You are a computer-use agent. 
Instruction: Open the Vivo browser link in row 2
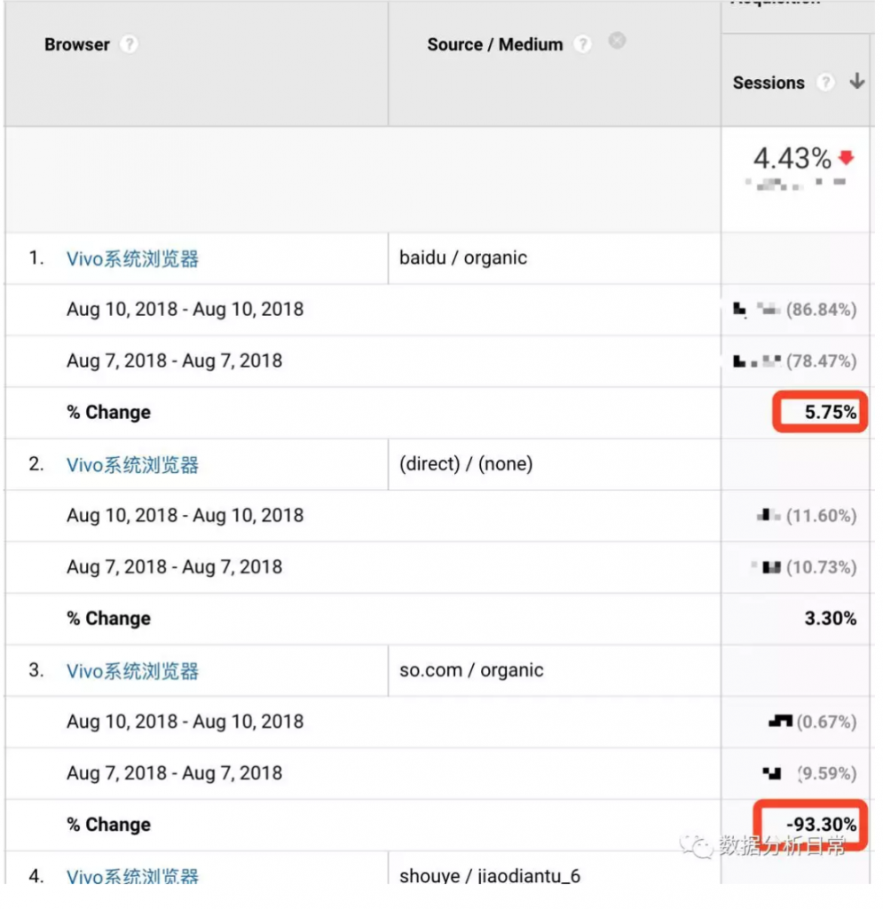tap(132, 465)
